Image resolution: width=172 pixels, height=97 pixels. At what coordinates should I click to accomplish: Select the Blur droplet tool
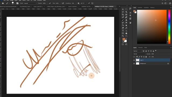[x=126, y=25]
